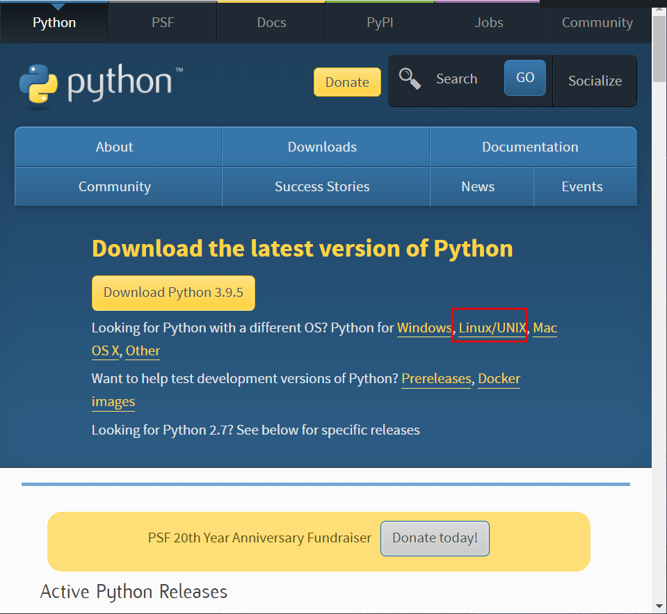This screenshot has width=667, height=614.
Task: Open the Events navigation item
Action: [x=586, y=186]
